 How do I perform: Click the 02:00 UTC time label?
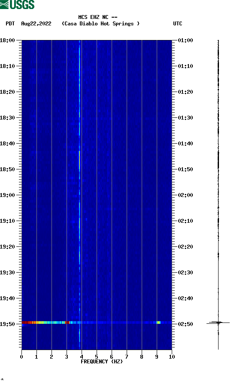(x=185, y=195)
